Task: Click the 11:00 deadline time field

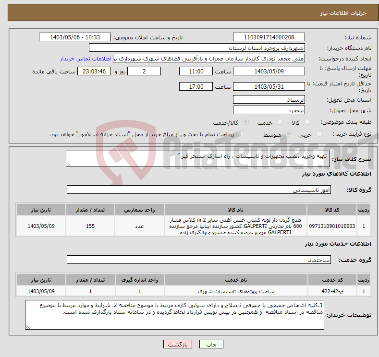Action: pos(196,71)
